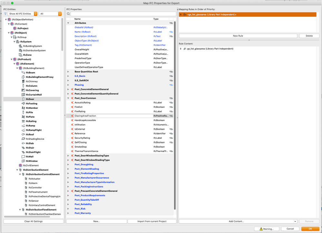Image resolution: width=322 pixels, height=233 pixels.
Task: Click the IfcRoof icon in entity tree
Action: click(x=23, y=135)
